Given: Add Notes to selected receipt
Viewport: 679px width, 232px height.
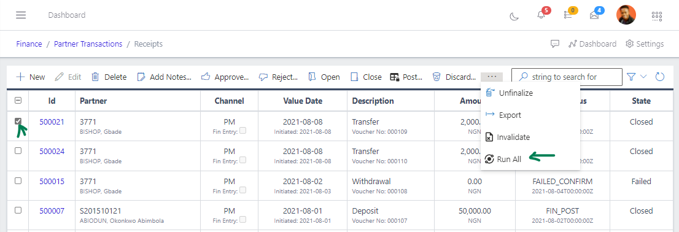Looking at the screenshot, I should (x=164, y=77).
